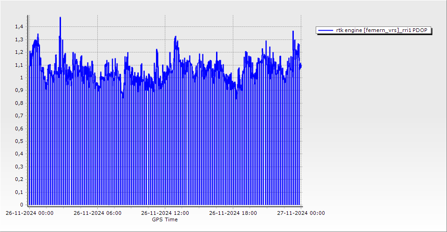
Task: Click the 0,5 value on the Y axis
Action: (x=18, y=142)
